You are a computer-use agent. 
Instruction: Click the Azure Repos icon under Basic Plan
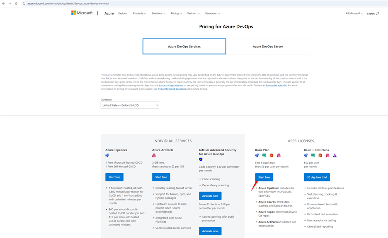coord(271,155)
